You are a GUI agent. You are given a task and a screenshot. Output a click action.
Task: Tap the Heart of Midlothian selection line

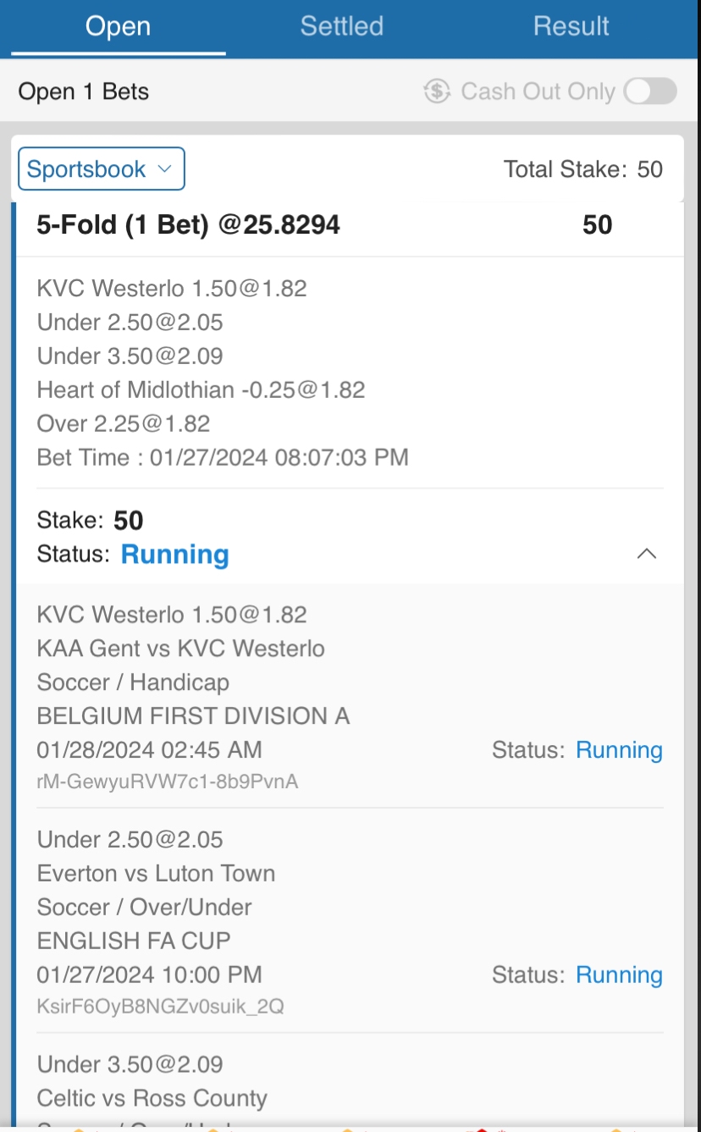201,389
